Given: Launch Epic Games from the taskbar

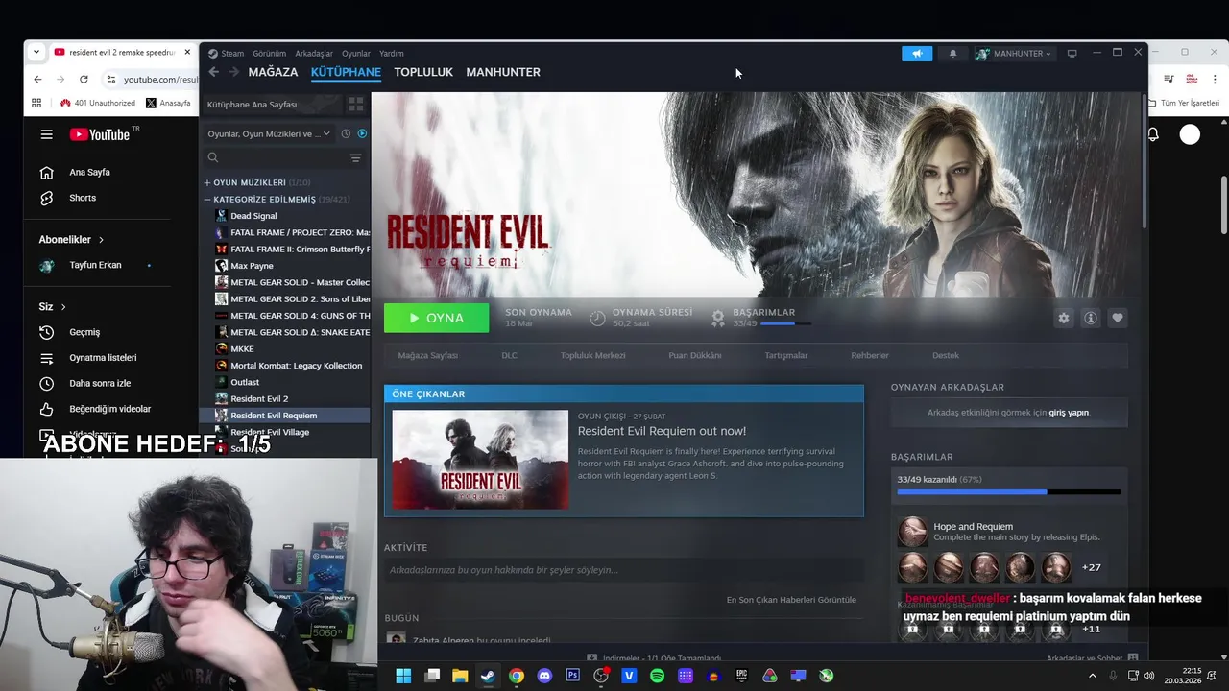Looking at the screenshot, I should click(741, 676).
